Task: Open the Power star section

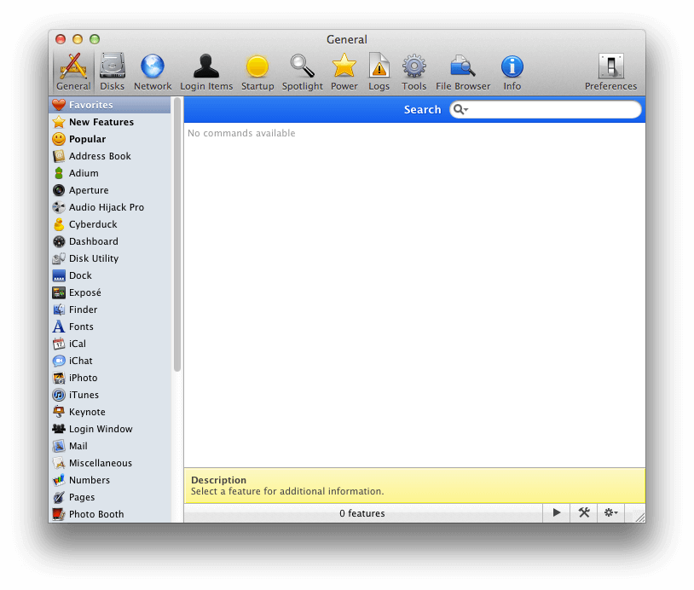Action: coord(344,72)
